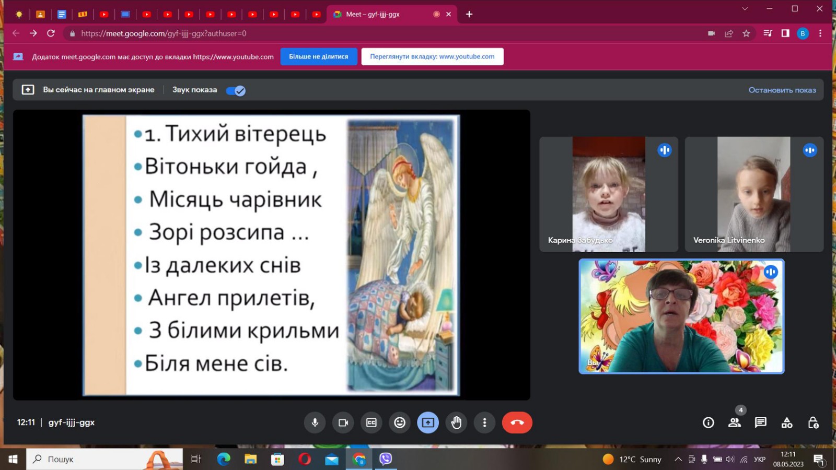Leave the call with red hang-up button
Viewport: 836px width, 470px height.
click(517, 422)
